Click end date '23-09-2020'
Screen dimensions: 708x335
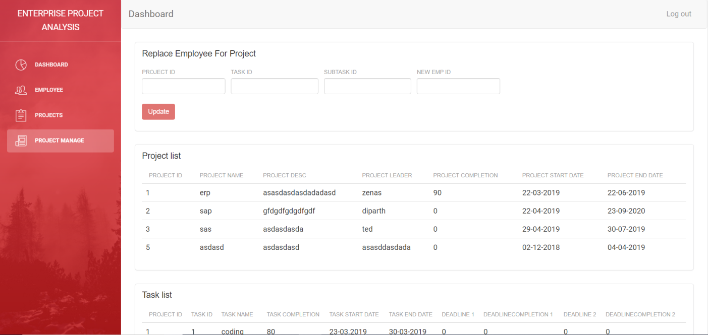click(x=626, y=211)
